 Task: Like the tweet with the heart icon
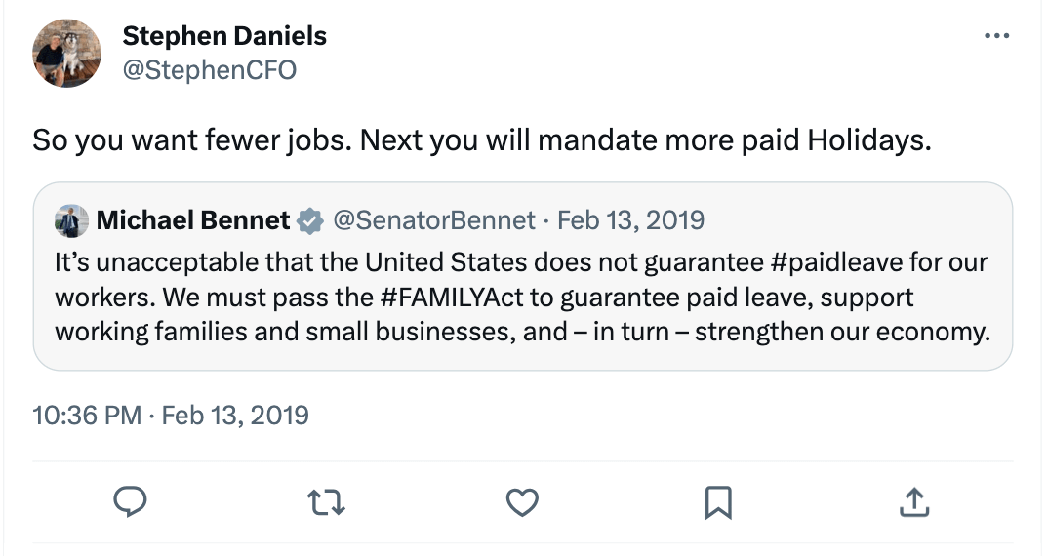(x=523, y=502)
